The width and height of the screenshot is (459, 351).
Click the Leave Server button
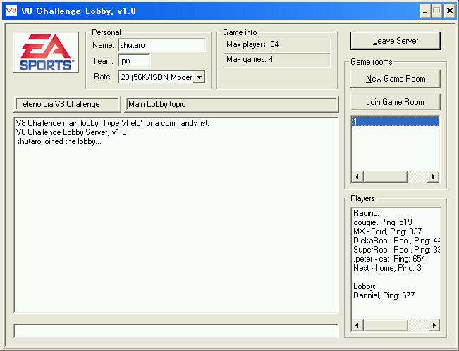coord(395,41)
